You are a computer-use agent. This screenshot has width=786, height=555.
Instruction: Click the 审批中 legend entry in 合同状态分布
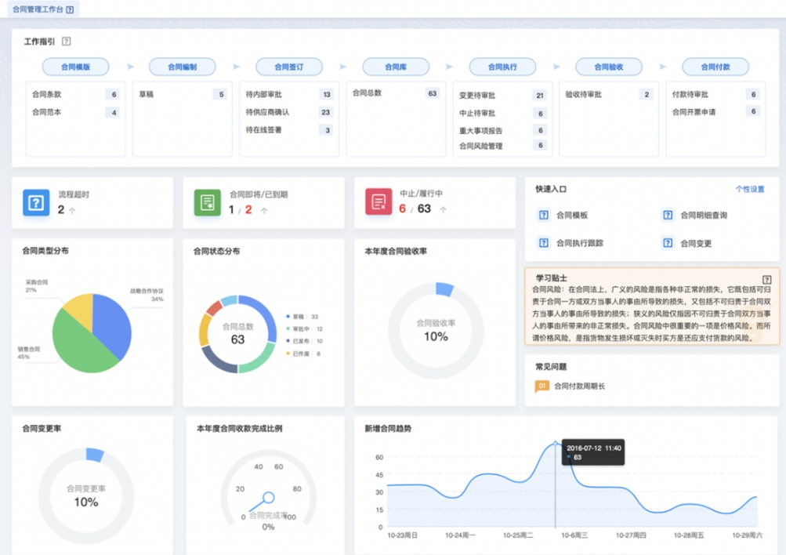point(304,329)
